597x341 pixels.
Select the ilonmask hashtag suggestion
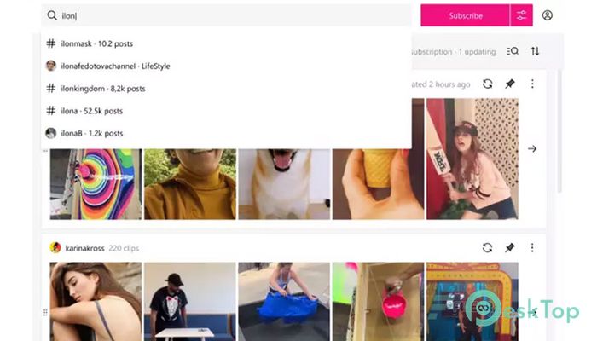coord(226,43)
